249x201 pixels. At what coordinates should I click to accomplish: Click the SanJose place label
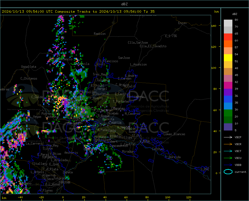[x=124, y=58]
